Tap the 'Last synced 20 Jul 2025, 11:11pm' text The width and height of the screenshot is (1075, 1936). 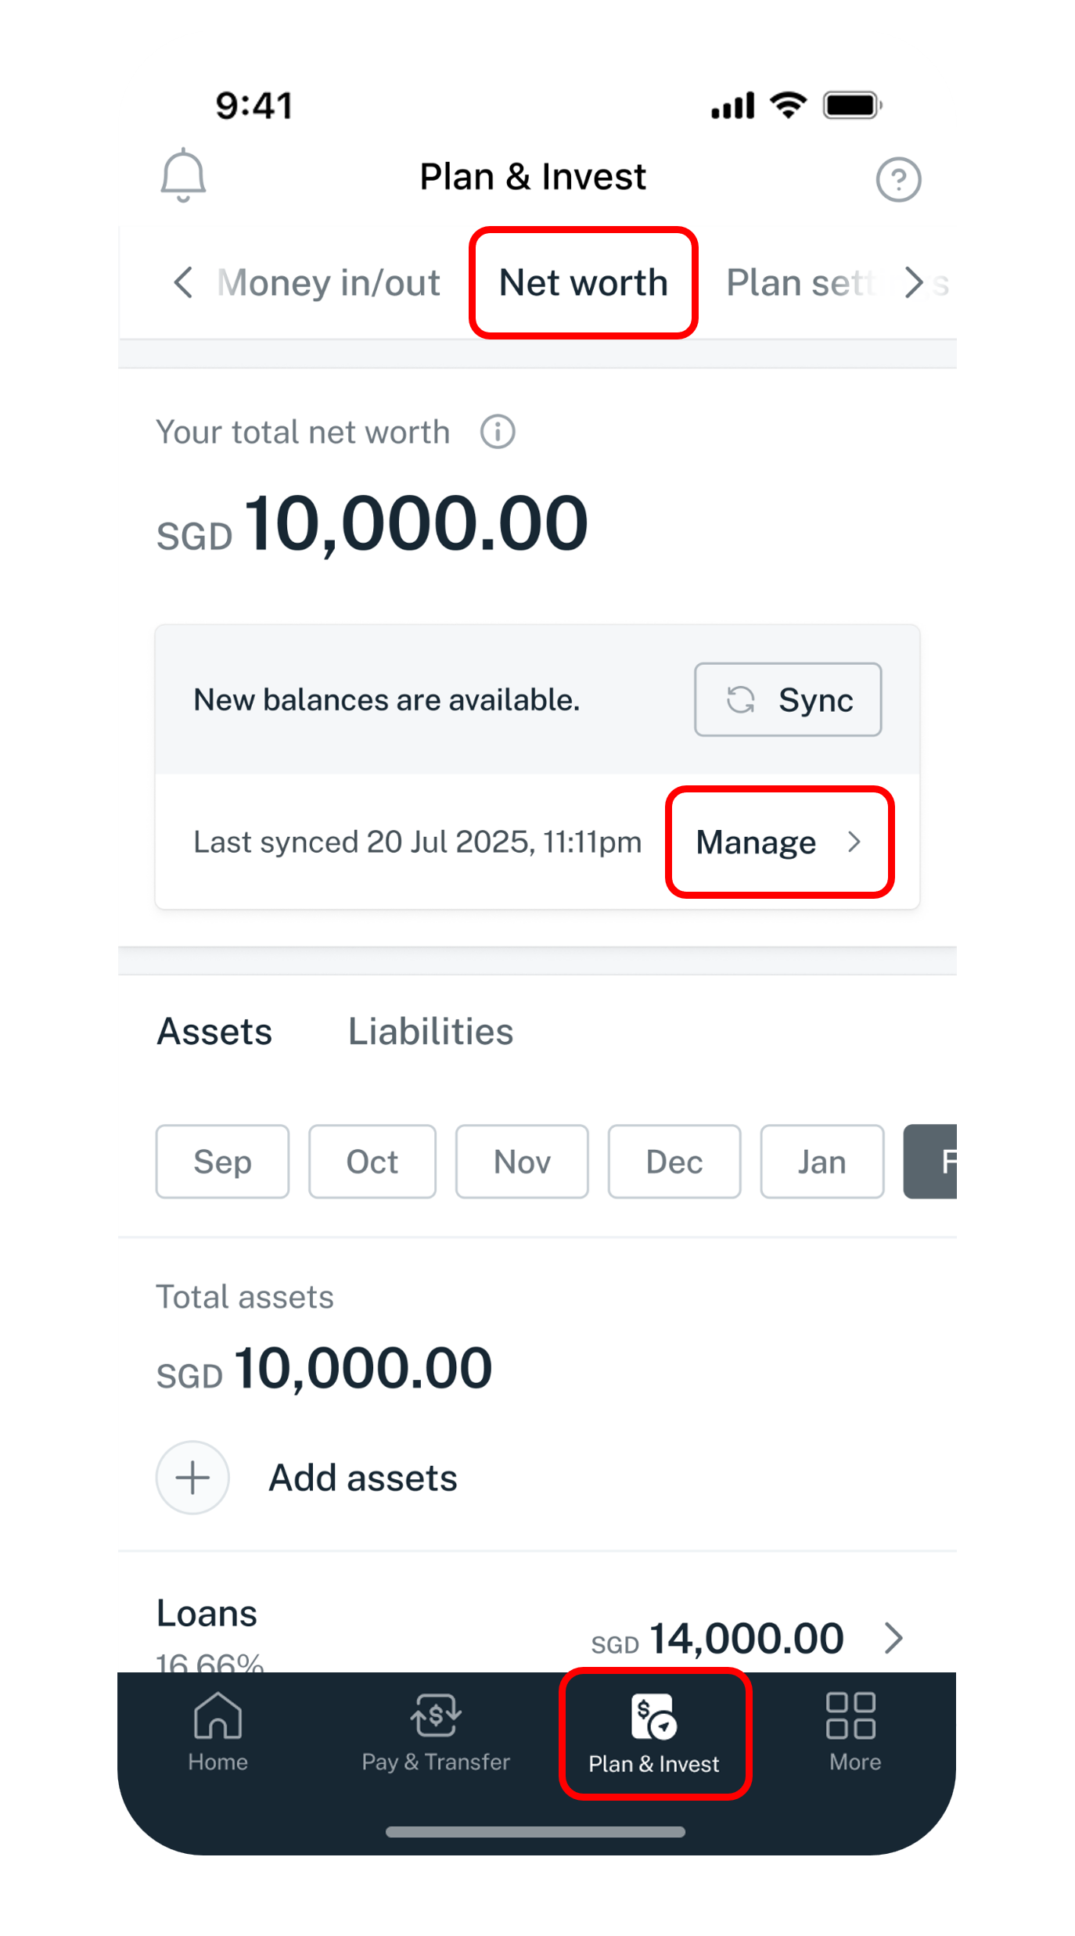(418, 842)
